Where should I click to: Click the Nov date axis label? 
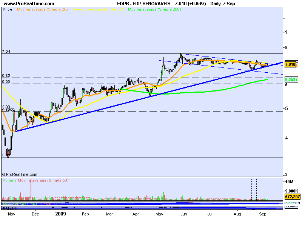12,214
